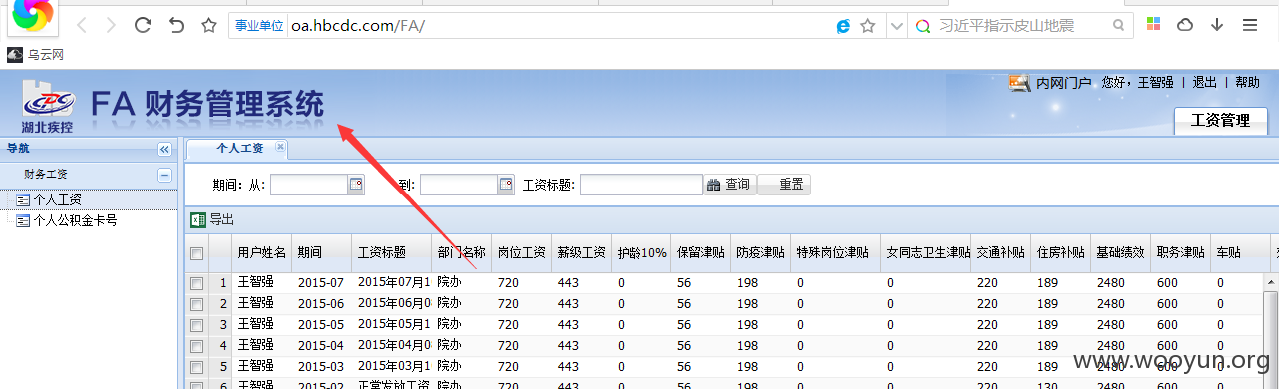1279x389 pixels.
Task: Click the favorite star inside address bar
Action: point(868,25)
